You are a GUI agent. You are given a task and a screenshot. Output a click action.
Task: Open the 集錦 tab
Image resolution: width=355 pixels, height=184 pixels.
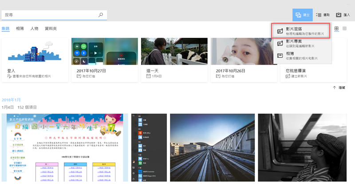(6, 29)
